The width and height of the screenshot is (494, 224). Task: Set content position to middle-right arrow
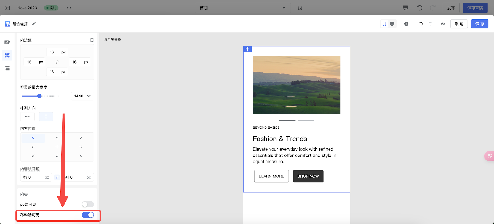[x=81, y=147]
